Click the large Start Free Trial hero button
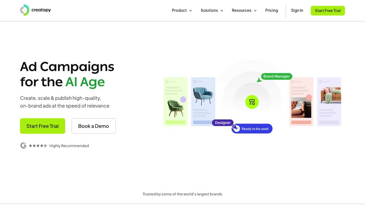Viewport: 365px width, 205px height. 42,126
